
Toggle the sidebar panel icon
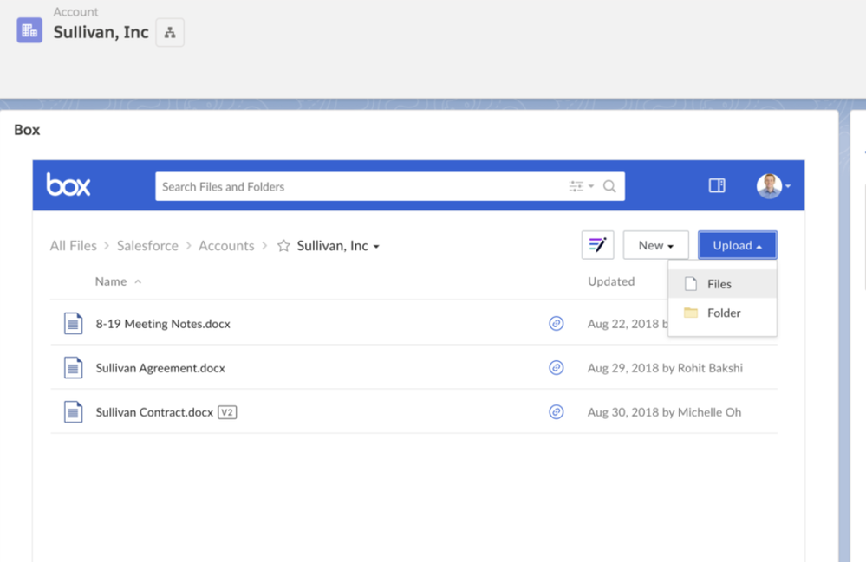point(717,185)
